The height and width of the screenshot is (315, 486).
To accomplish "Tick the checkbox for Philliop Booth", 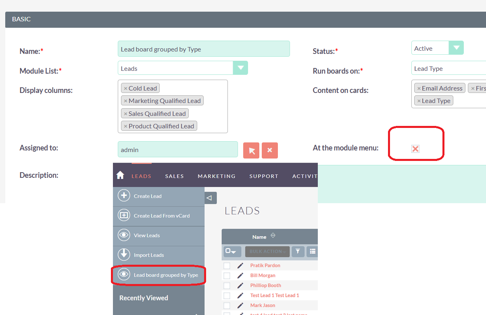I will pos(227,286).
